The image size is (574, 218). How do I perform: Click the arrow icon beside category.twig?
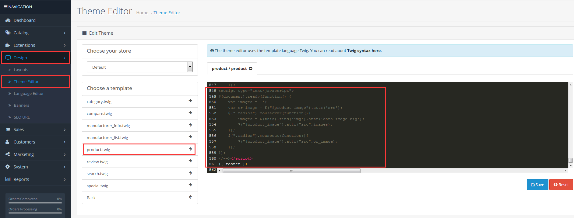[190, 101]
